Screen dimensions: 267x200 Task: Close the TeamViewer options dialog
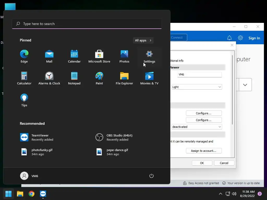coord(232,45)
